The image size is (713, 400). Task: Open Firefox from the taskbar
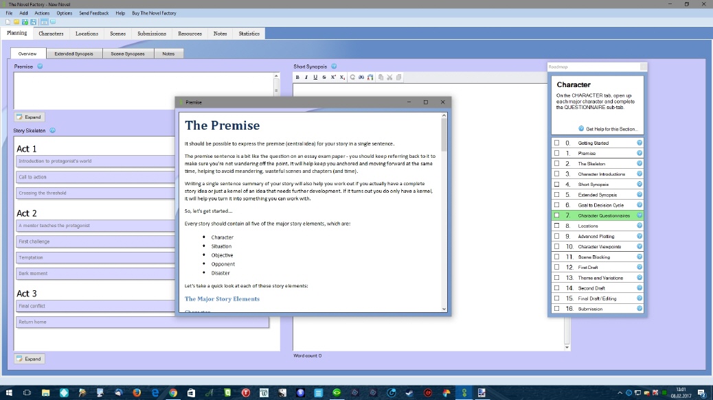point(137,392)
